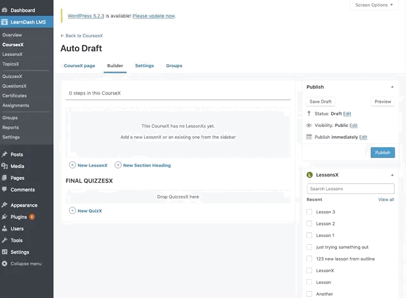This screenshot has width=406, height=298.
Task: Open QuestionsX in LearnDash submenu
Action: click(14, 86)
